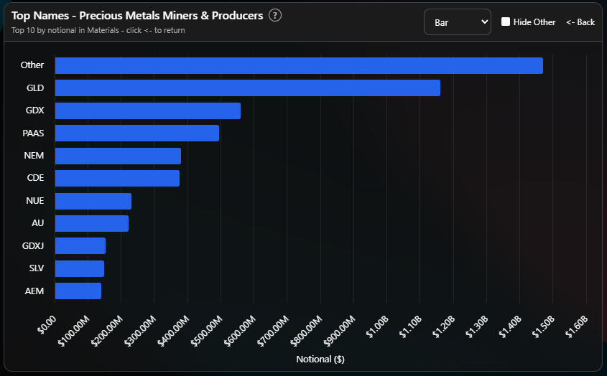Enable the Hide Other checkbox

[506, 22]
